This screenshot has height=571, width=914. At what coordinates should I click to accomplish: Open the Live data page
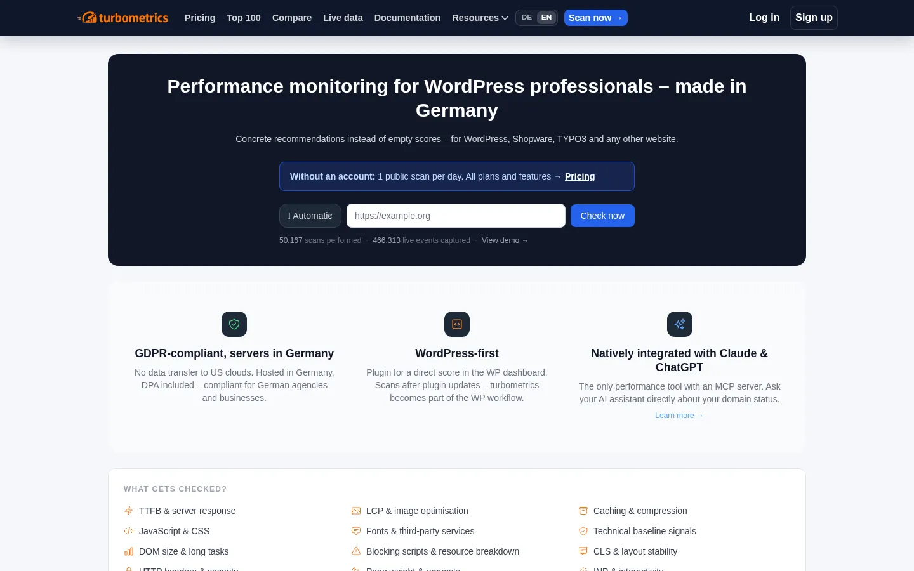click(343, 18)
